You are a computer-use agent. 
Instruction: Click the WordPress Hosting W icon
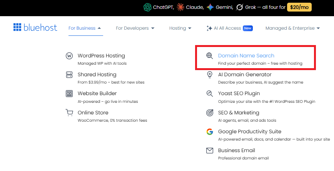[69, 56]
